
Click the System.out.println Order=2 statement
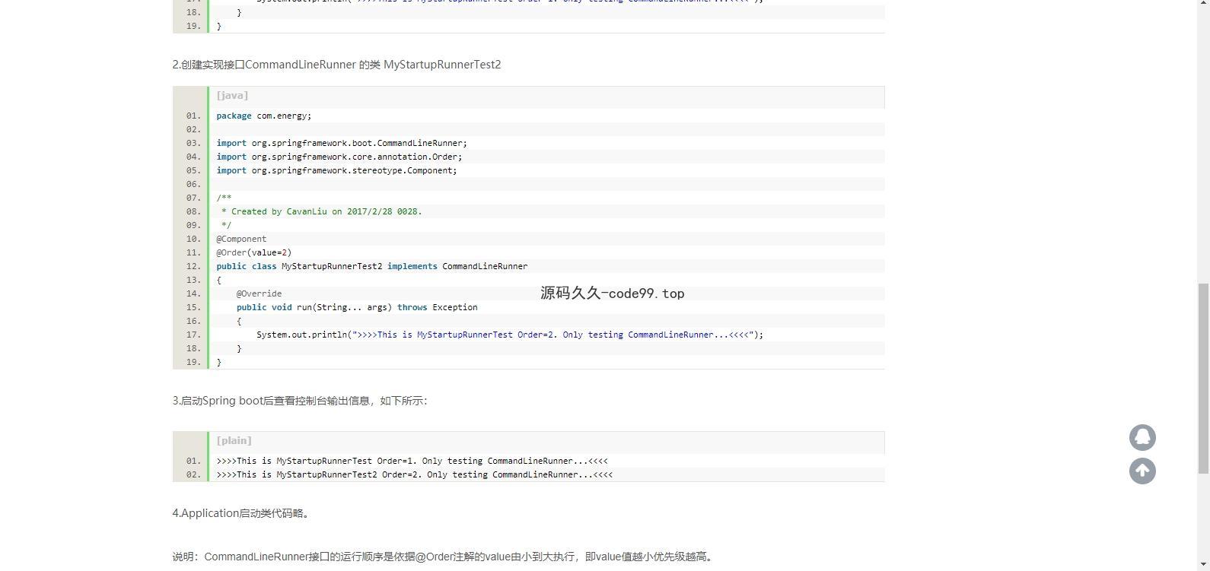coord(509,335)
